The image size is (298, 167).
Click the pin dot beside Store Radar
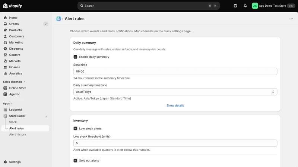click(x=46, y=116)
